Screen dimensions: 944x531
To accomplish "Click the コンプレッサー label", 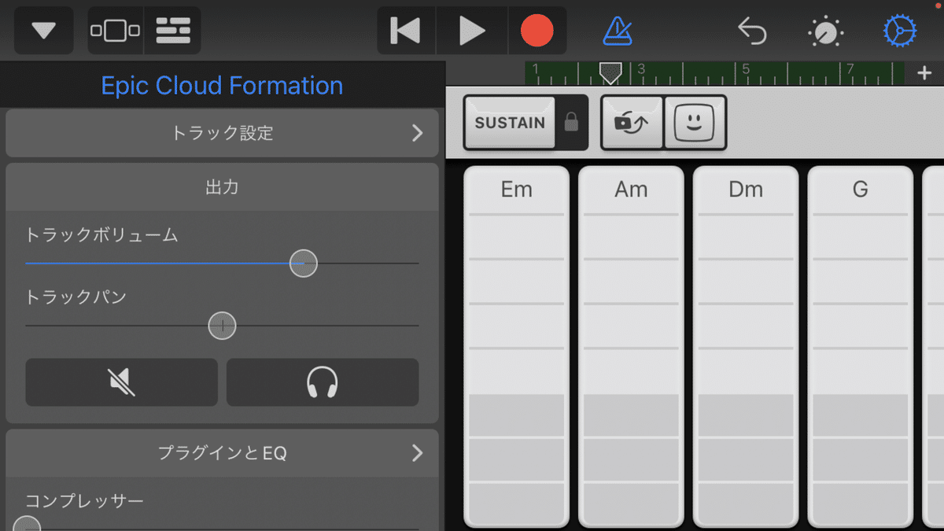I will click(84, 500).
